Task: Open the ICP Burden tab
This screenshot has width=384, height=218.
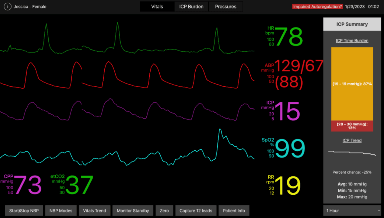Action: 191,6
